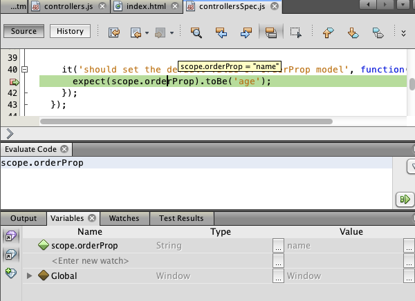Click Find Next Occurrence icon
Image resolution: width=415 pixels, height=301 pixels.
click(246, 32)
